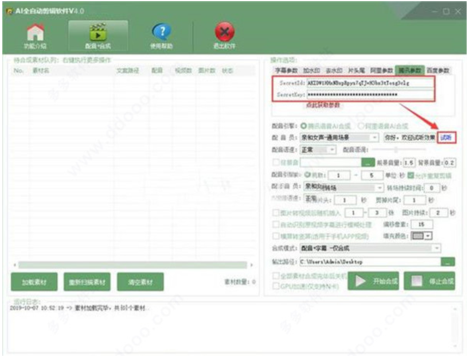Click the 试听 sample text field
The height and width of the screenshot is (357, 469).
[409, 138]
